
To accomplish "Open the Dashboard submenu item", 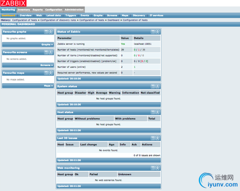I will (8, 16).
